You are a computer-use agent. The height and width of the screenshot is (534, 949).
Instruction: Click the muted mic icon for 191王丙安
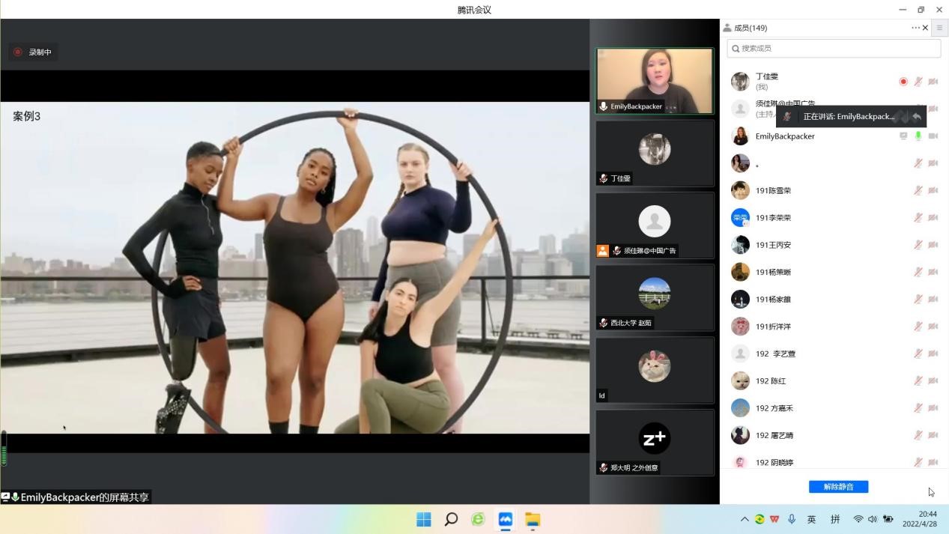[x=918, y=245]
